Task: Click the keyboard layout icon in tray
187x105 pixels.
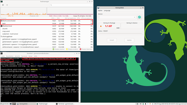Action: [x=137, y=104]
